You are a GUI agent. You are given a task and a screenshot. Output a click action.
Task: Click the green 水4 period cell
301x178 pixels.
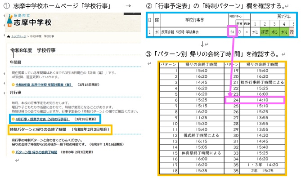tap(284, 32)
